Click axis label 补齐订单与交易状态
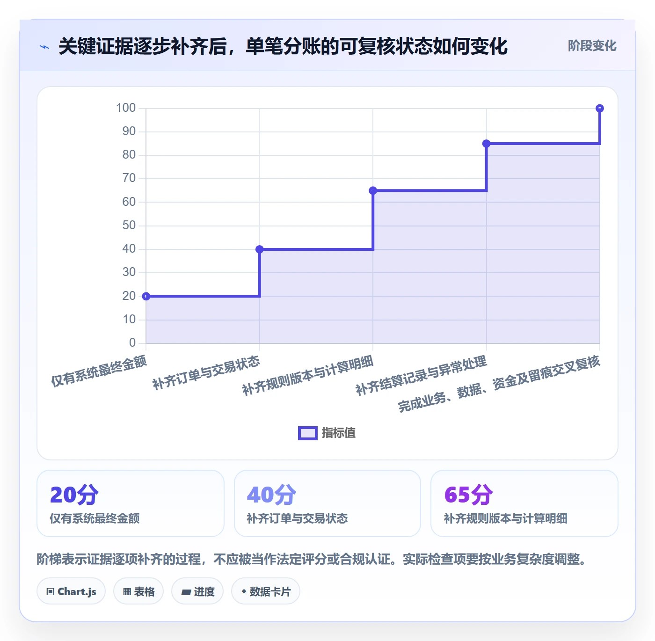This screenshot has width=655, height=641. tap(206, 372)
